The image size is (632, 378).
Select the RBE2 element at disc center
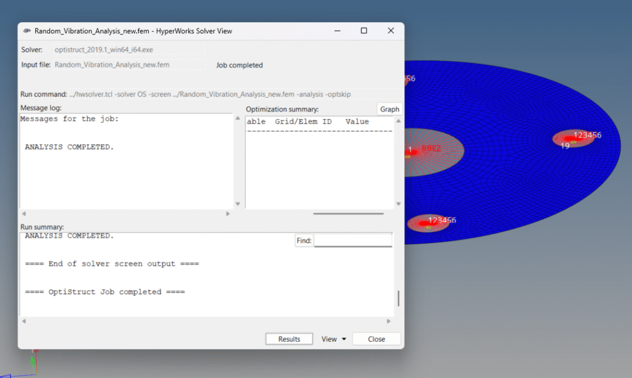pos(430,149)
